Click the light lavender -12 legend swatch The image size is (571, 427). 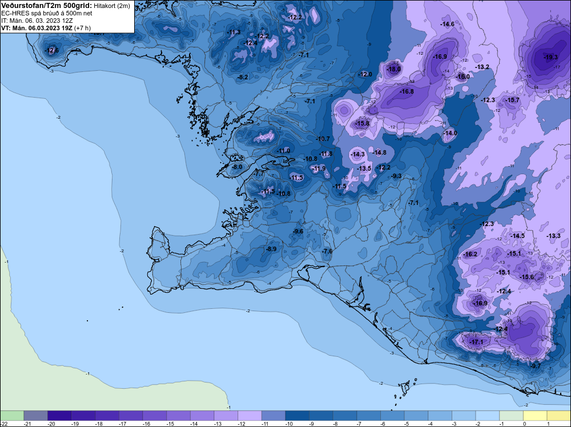click(x=250, y=416)
